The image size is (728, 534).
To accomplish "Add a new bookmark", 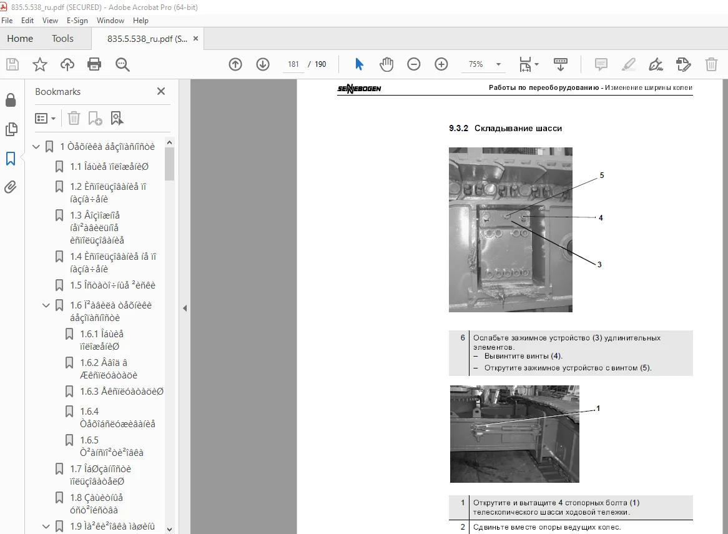I will point(95,119).
